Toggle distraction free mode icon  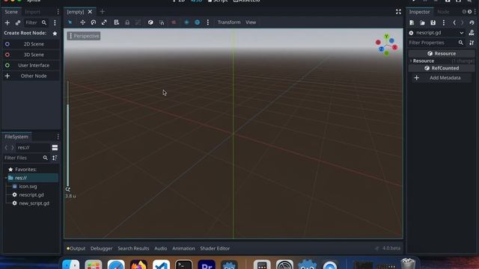click(398, 12)
